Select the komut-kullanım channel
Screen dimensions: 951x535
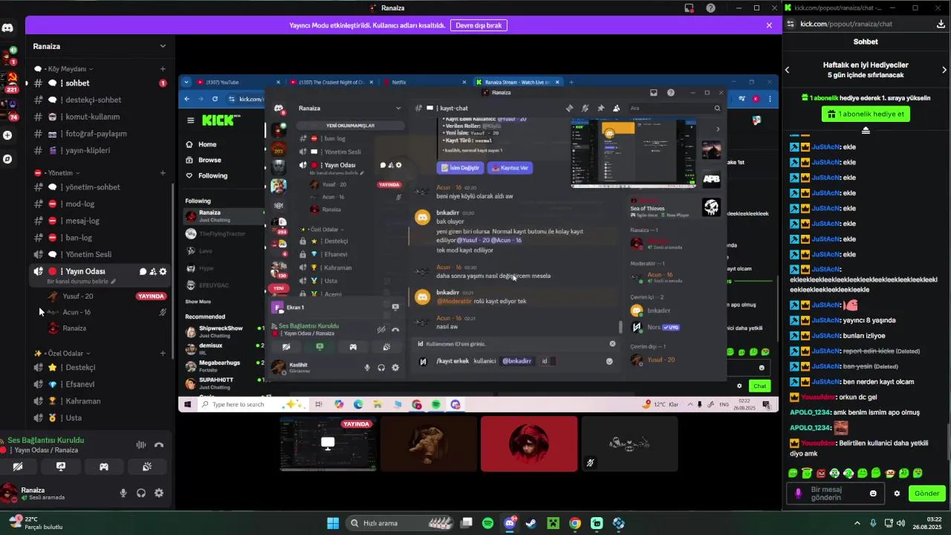point(100,117)
